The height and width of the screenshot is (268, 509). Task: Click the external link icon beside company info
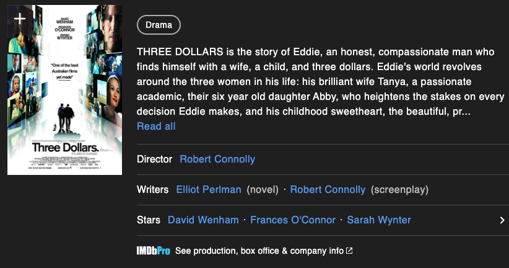349,251
